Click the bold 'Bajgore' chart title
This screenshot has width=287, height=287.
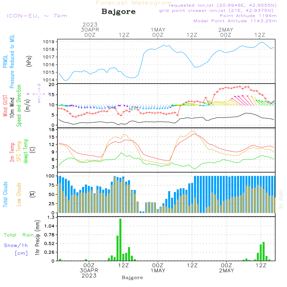coord(119,11)
